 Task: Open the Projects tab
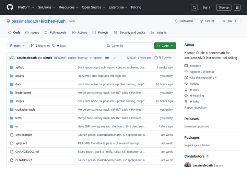pos(101,33)
